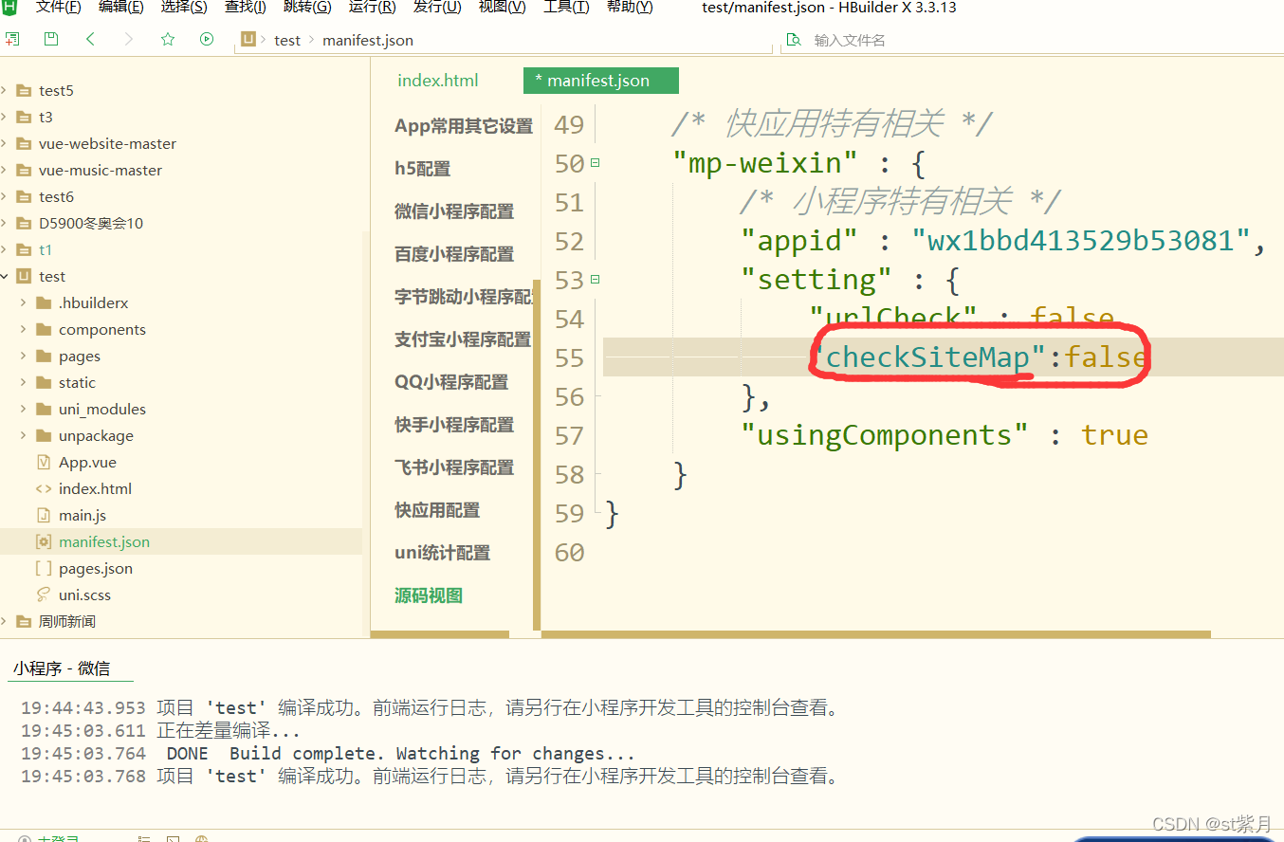
Task: Click the "mp-weixin" key on line 50
Action: coord(765,163)
